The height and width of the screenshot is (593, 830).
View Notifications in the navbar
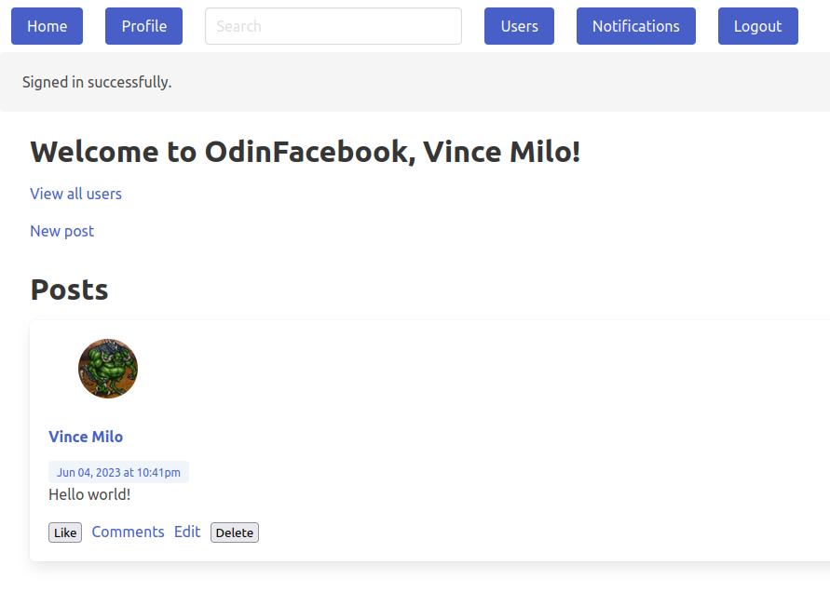pyautogui.click(x=635, y=26)
